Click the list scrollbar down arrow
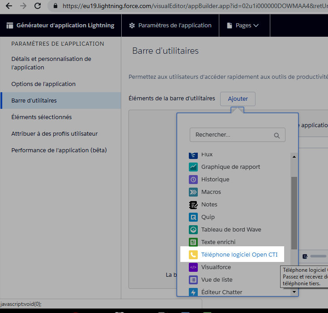This screenshot has width=328, height=313. coord(294,292)
